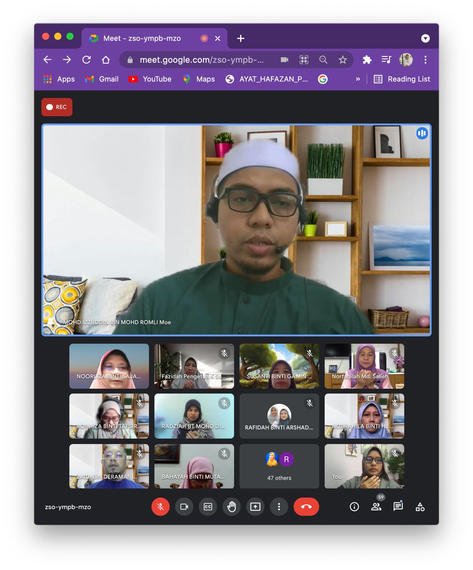Raise hand in the meeting
Screen dimensions: 473x570
point(231,507)
